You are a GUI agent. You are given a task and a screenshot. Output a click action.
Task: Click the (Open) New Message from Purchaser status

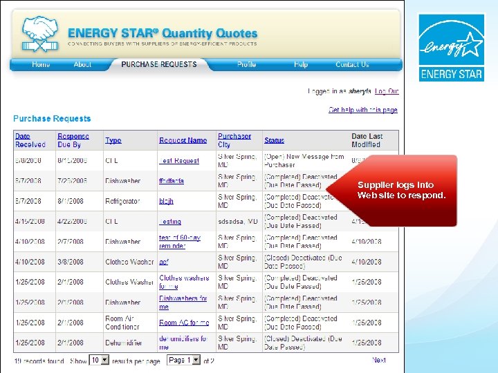[x=304, y=161]
